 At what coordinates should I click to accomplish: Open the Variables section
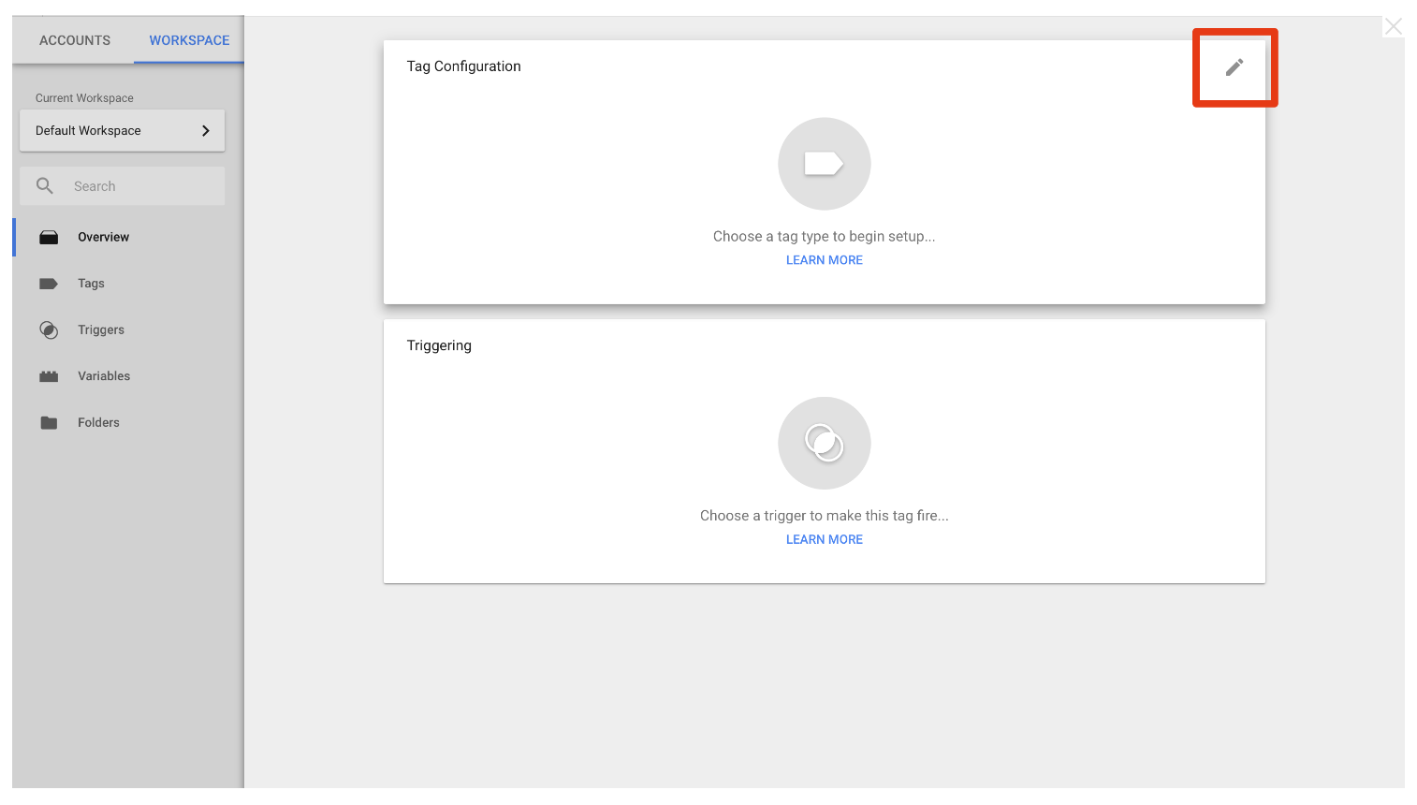coord(104,376)
